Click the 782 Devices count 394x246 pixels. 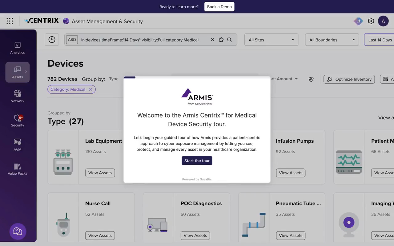[62, 79]
